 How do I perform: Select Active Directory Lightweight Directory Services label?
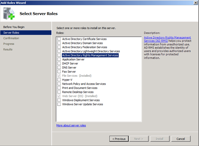coord(91,51)
